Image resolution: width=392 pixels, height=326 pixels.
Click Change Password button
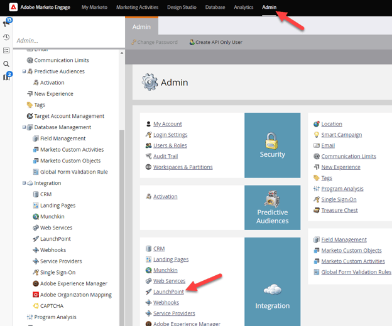pos(155,42)
